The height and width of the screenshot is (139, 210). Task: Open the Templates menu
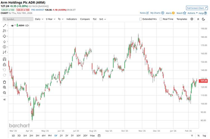coord(182,19)
